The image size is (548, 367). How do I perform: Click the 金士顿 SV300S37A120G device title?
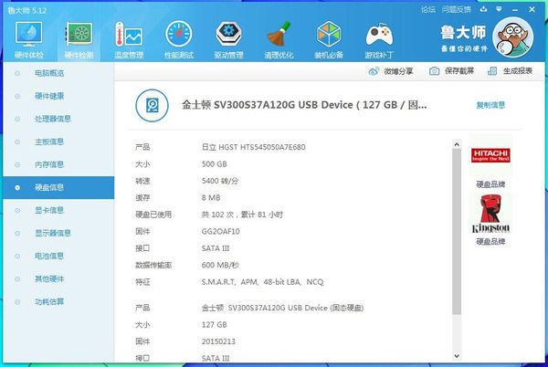(x=304, y=105)
